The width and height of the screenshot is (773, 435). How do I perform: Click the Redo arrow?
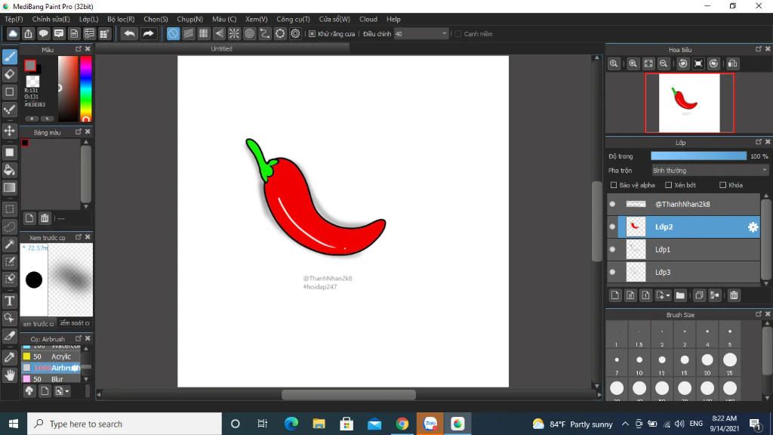(x=148, y=33)
